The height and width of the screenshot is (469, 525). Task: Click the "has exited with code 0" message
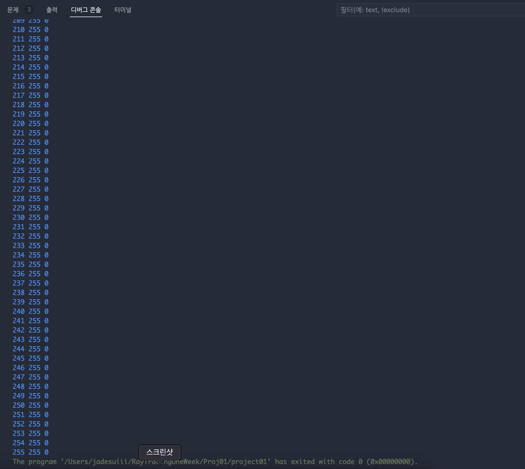319,462
